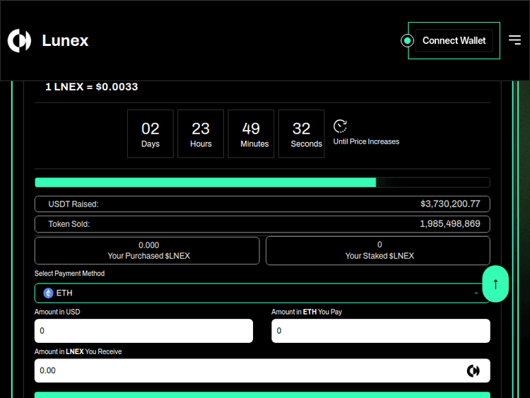This screenshot has height=398, width=530.
Task: Click the Lunex logo icon
Action: pos(20,40)
